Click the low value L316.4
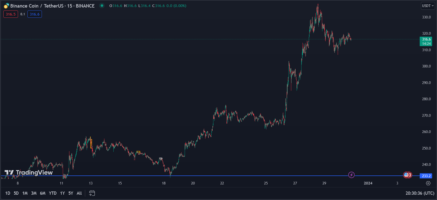The image size is (437, 200). click(144, 6)
